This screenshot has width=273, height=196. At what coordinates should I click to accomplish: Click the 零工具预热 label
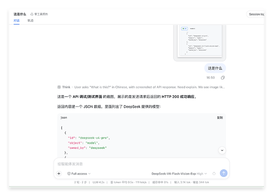point(41,14)
